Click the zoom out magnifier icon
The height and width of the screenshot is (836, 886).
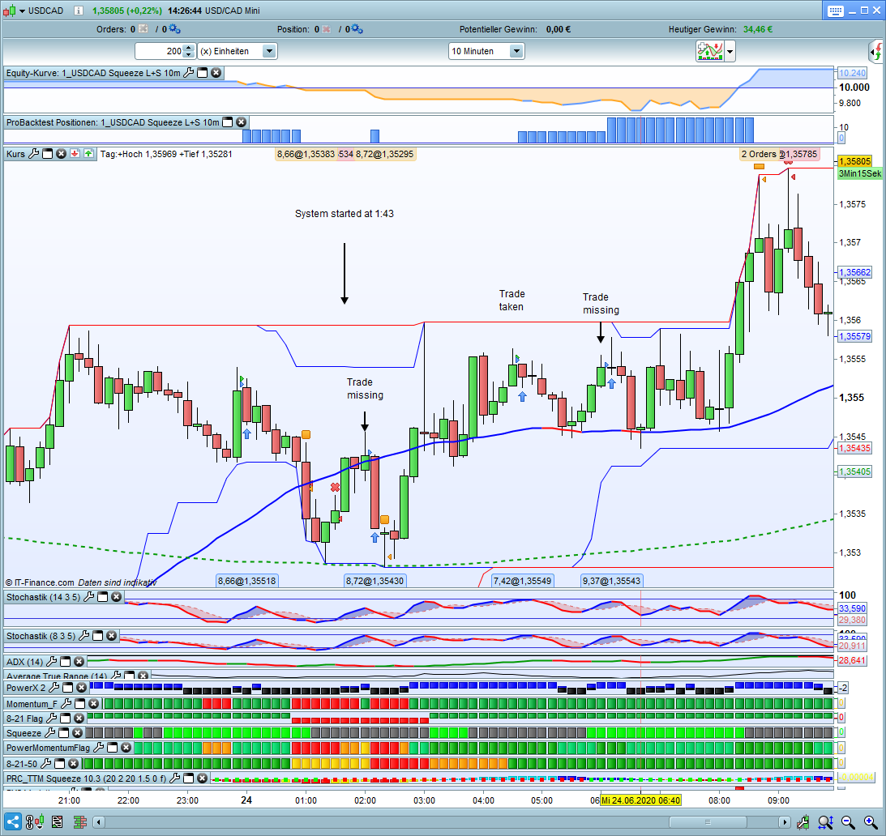click(x=848, y=822)
